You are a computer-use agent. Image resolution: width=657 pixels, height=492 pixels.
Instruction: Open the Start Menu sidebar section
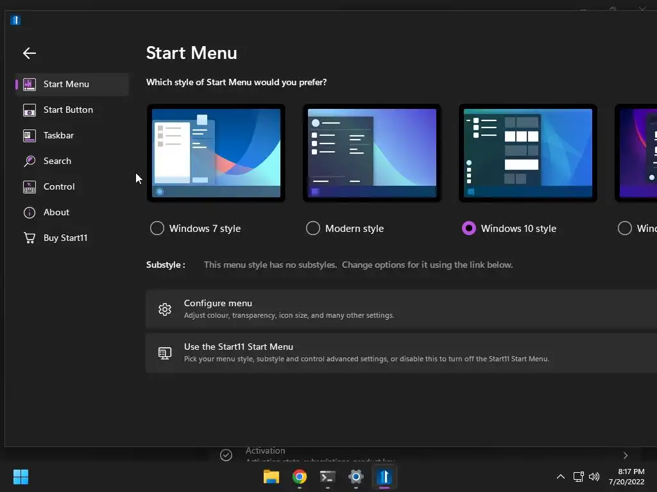point(72,84)
